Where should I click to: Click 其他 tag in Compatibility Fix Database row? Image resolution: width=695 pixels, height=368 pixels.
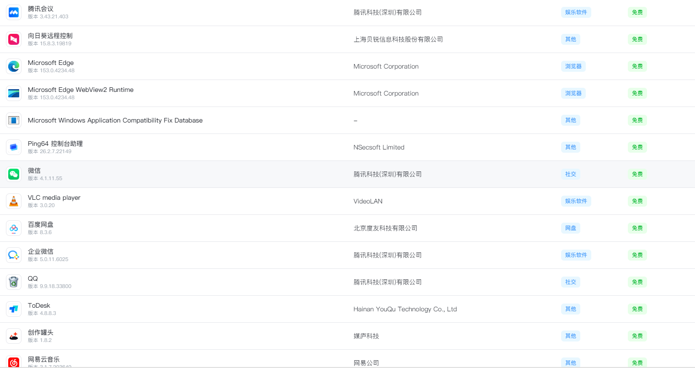(571, 120)
